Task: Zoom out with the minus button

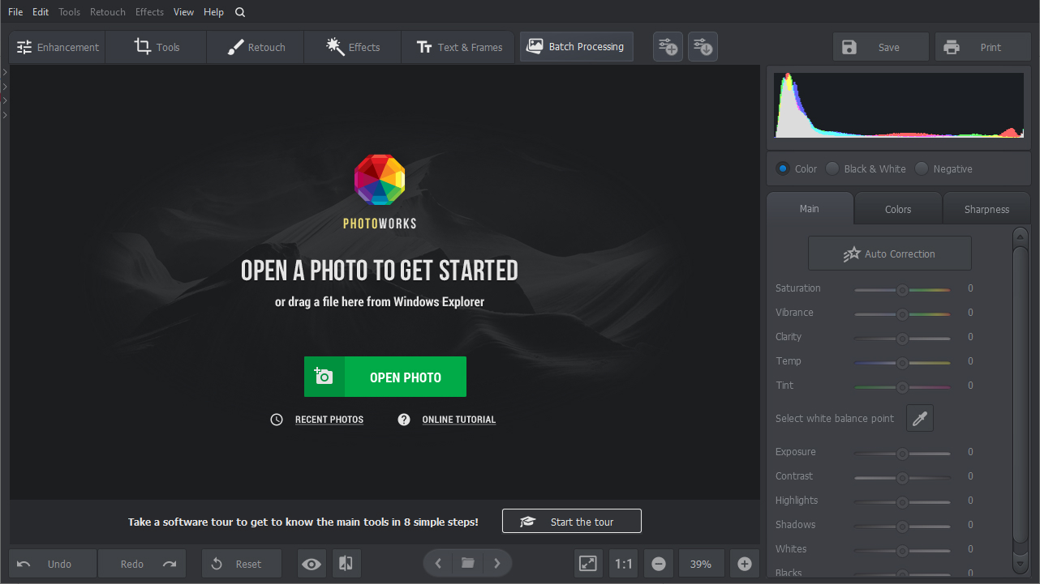Action: (x=659, y=564)
